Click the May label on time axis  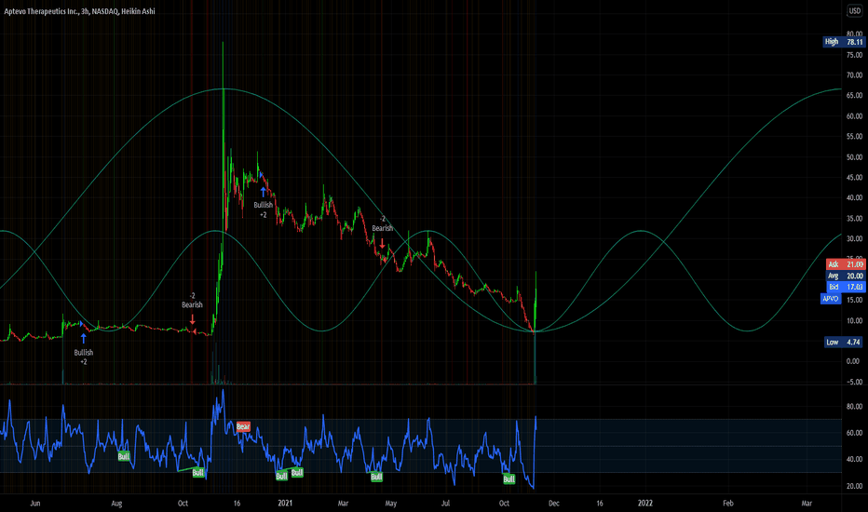pyautogui.click(x=391, y=503)
